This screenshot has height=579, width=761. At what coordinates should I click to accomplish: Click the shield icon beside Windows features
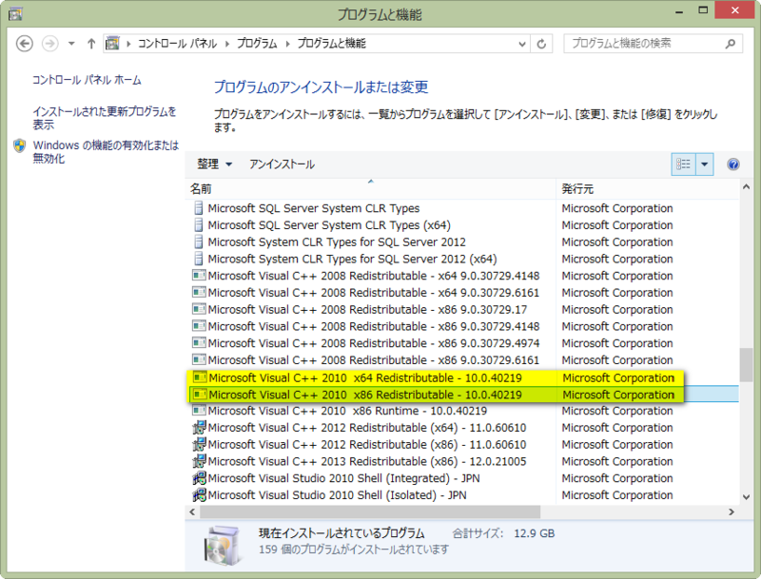point(19,145)
